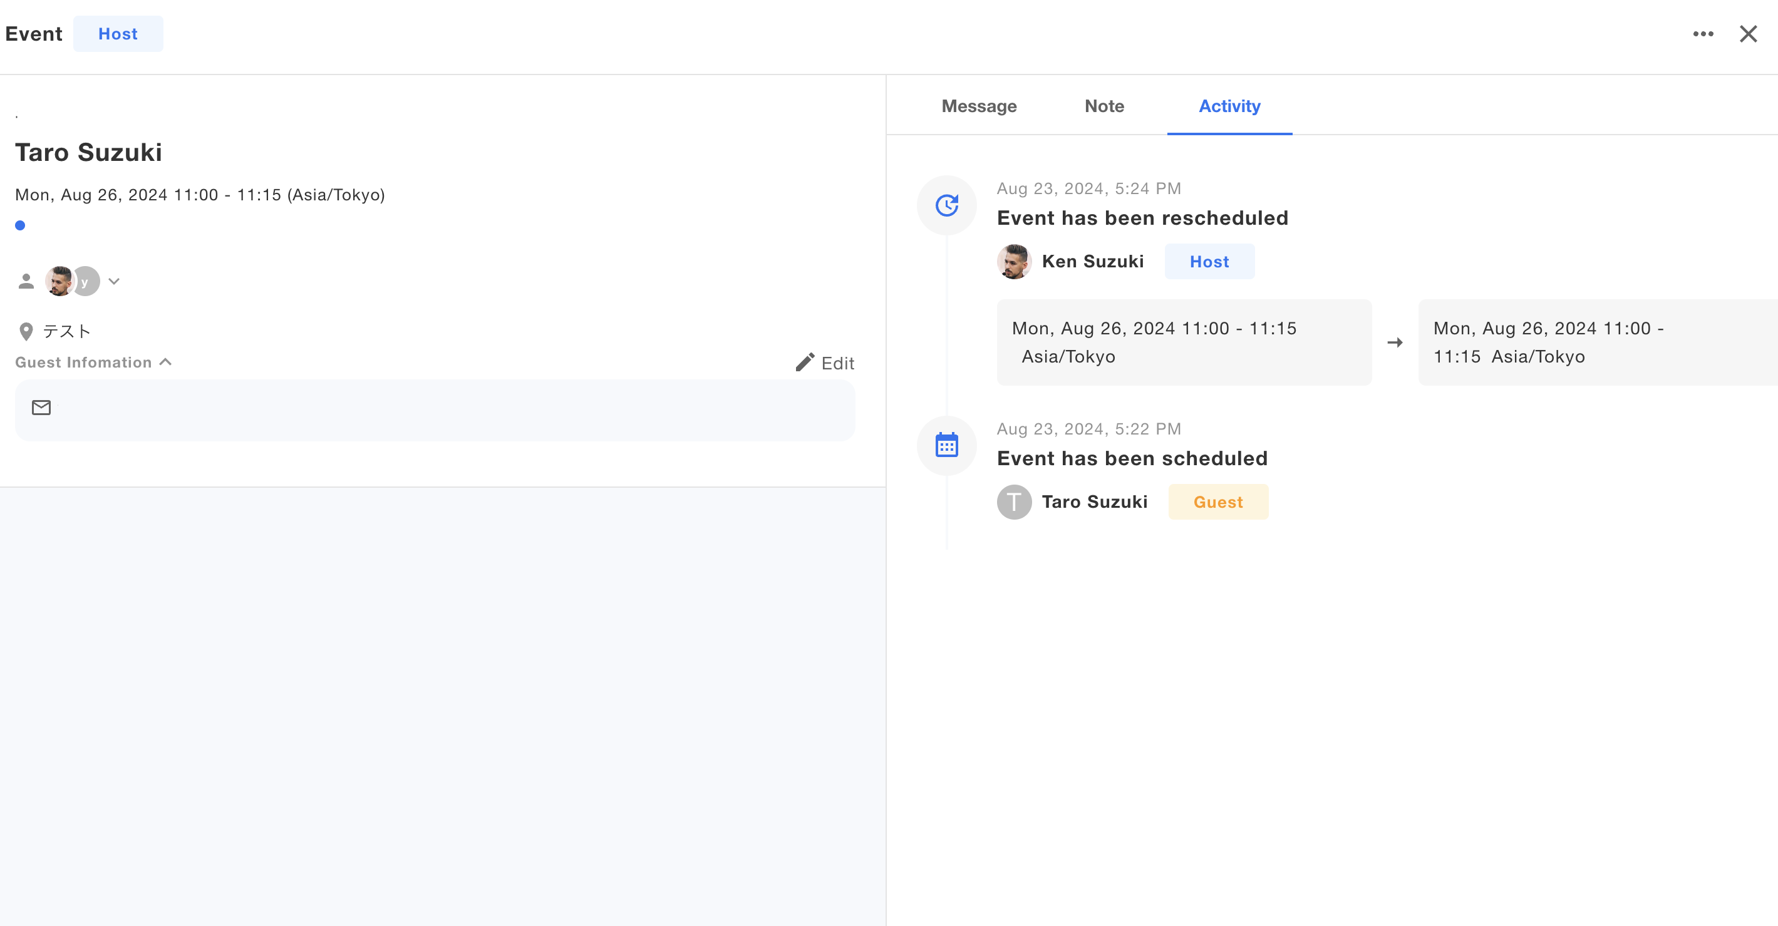Viewport: 1778px width, 926px height.
Task: Click the Host button top navigation
Action: click(x=118, y=34)
